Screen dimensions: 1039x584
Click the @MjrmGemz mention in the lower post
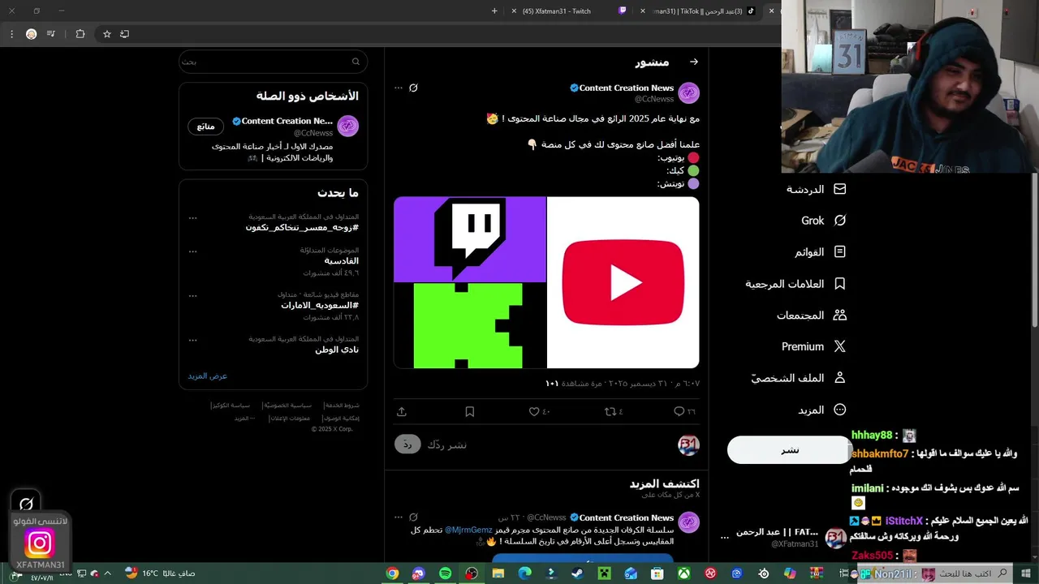468,530
